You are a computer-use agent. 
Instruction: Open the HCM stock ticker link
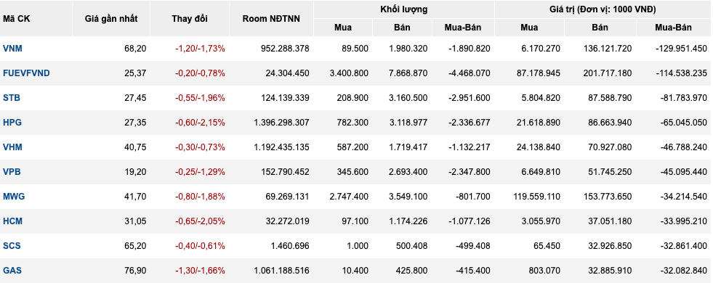(x=13, y=221)
